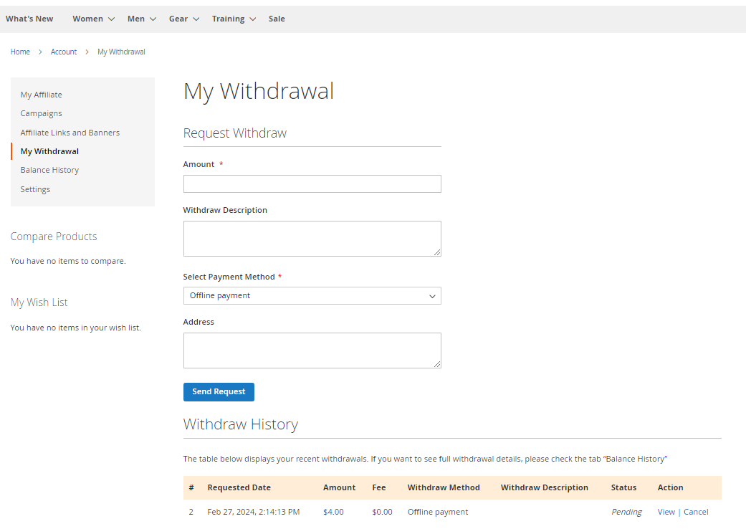Navigate to Account breadcrumb link
The height and width of the screenshot is (529, 746).
(x=64, y=52)
